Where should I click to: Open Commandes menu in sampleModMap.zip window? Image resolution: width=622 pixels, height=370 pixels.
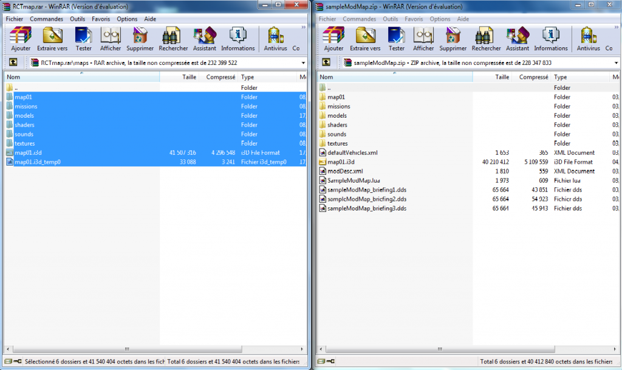pyautogui.click(x=360, y=19)
